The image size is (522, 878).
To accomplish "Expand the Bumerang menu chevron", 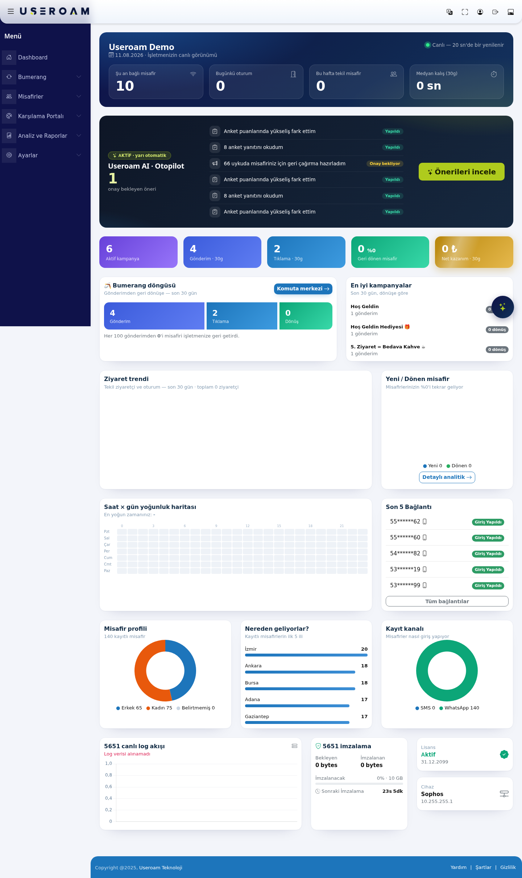I will [79, 77].
